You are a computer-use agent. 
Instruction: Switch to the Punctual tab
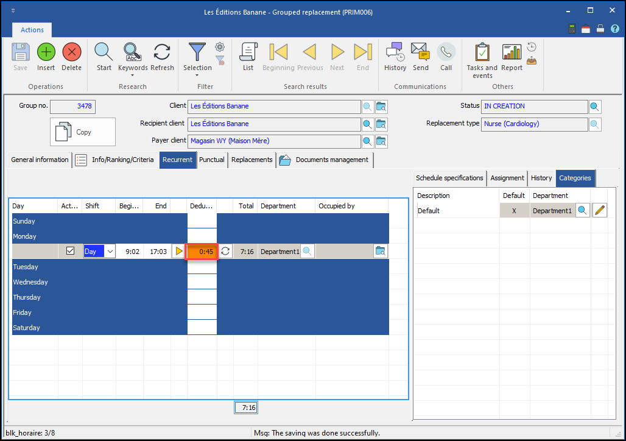(x=212, y=160)
